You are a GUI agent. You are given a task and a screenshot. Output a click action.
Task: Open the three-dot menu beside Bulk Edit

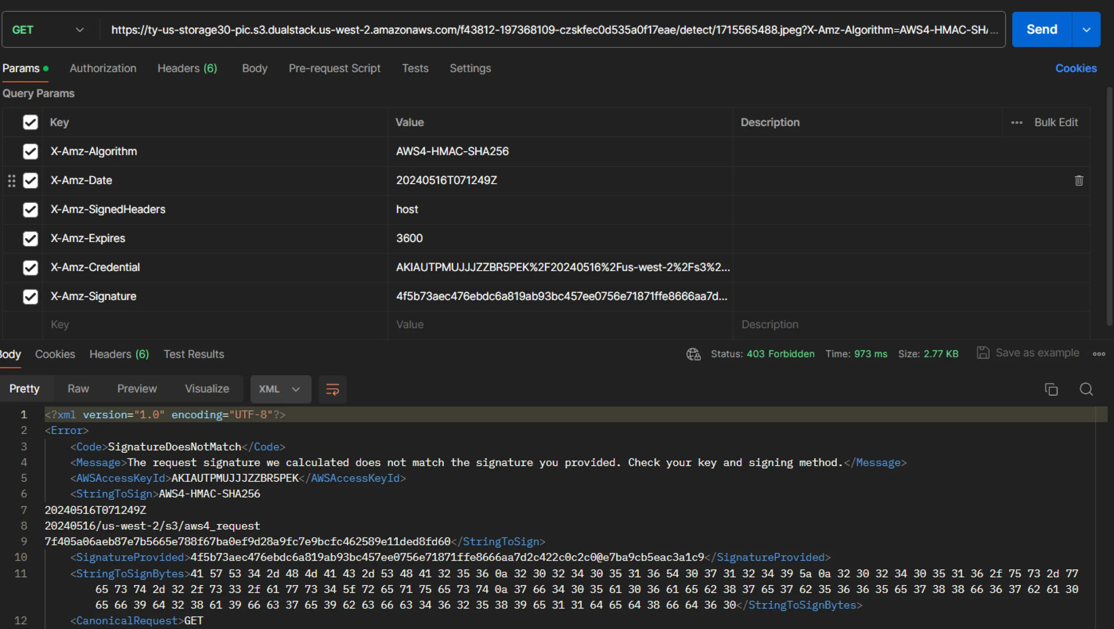coord(1017,123)
